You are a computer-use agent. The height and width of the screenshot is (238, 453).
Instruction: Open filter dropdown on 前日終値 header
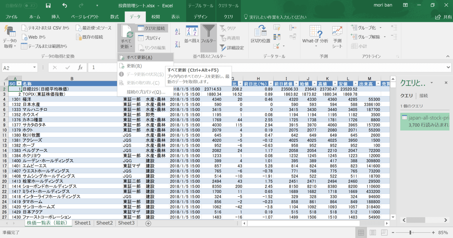[296, 84]
